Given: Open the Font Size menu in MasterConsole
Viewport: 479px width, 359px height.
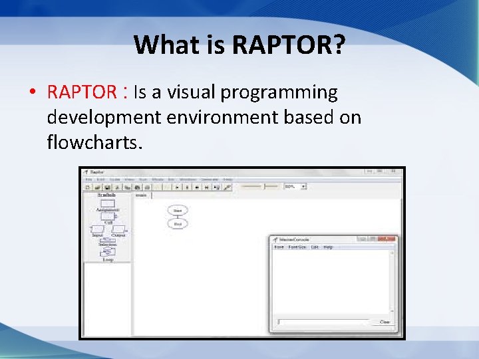Looking at the screenshot, I should pyautogui.click(x=297, y=247).
